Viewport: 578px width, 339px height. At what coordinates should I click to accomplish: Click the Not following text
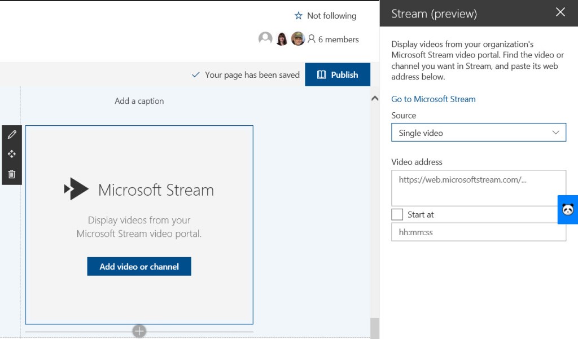tap(332, 15)
